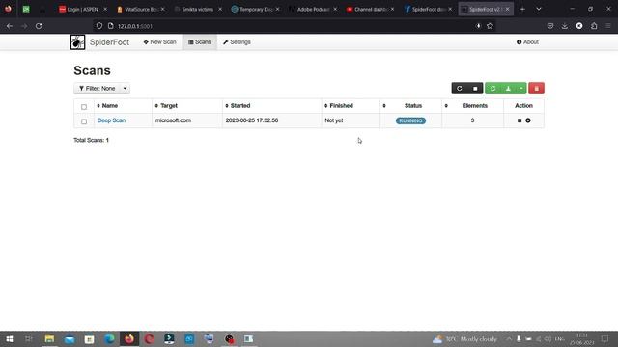Click the black stop selected scans icon

[475, 88]
